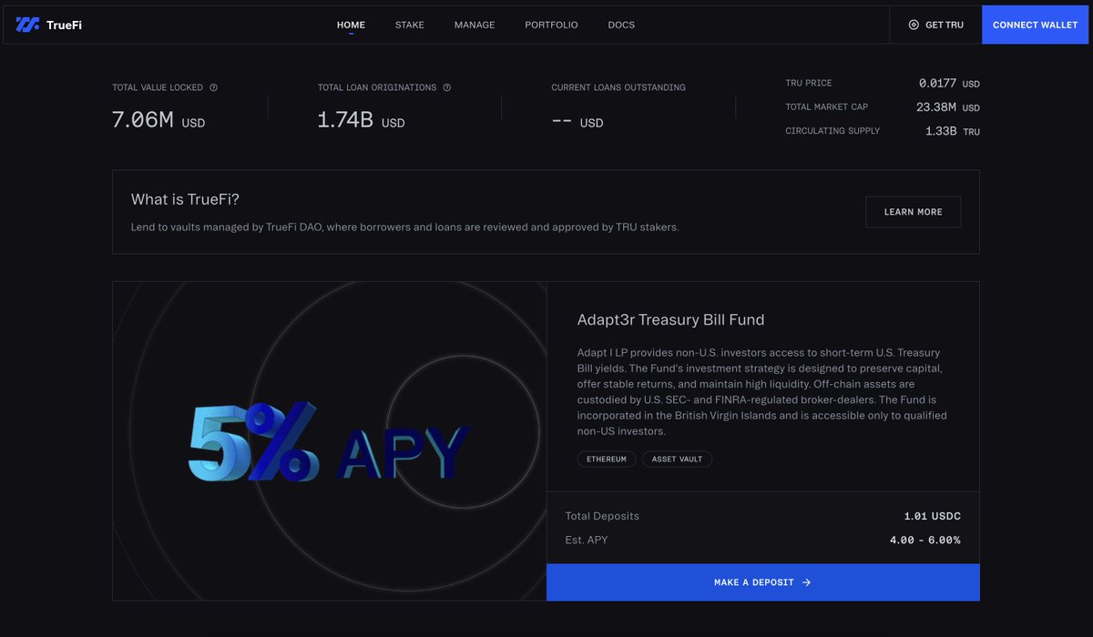This screenshot has height=637, width=1093.
Task: Open the Total Loan Originations info tooltip
Action: coord(446,87)
